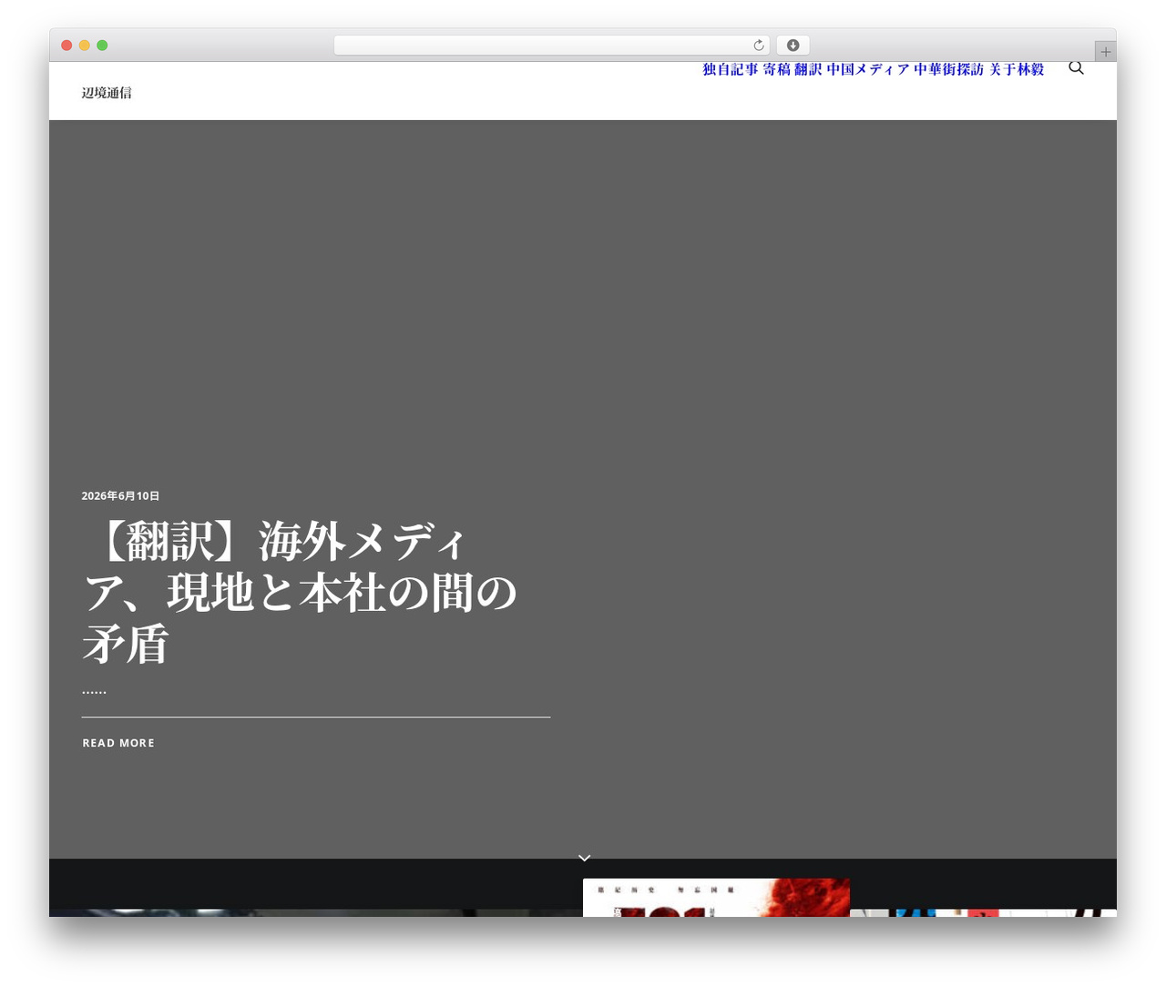Viewport: 1166px width, 987px height.
Task: Minimize the browser window with yellow button
Action: 85,46
